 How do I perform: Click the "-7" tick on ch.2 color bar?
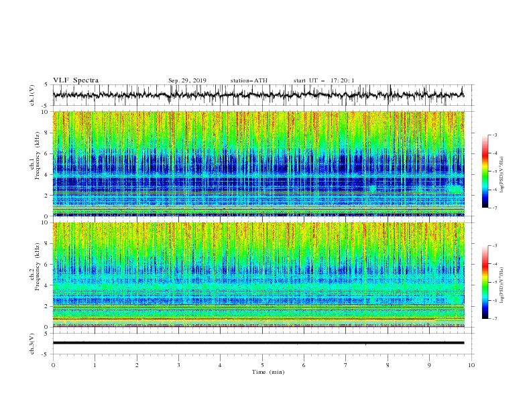point(495,318)
